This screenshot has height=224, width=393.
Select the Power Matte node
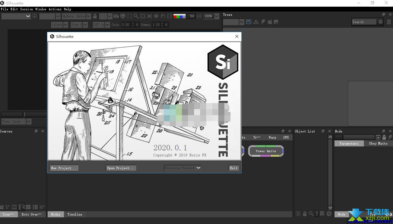click(266, 151)
